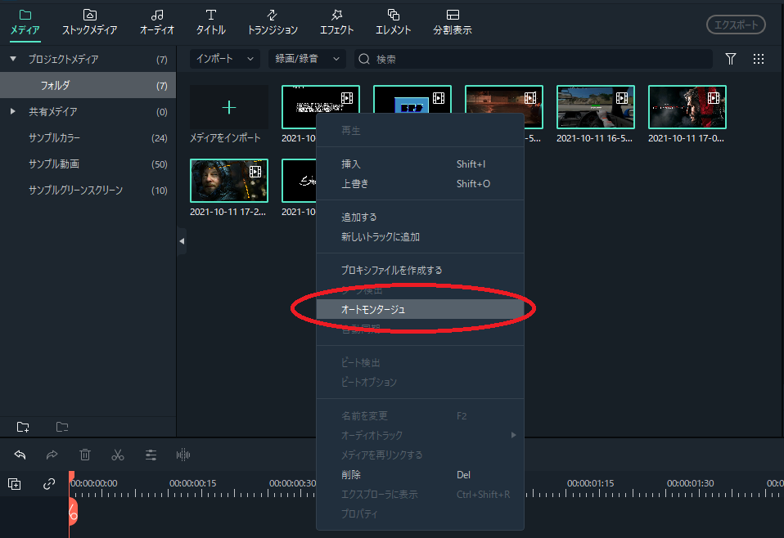Click the 検索 search field

tap(533, 59)
